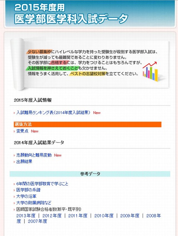The image size is (178, 236).
Task: Click the 参考データ section header bar
Action: click(90, 174)
